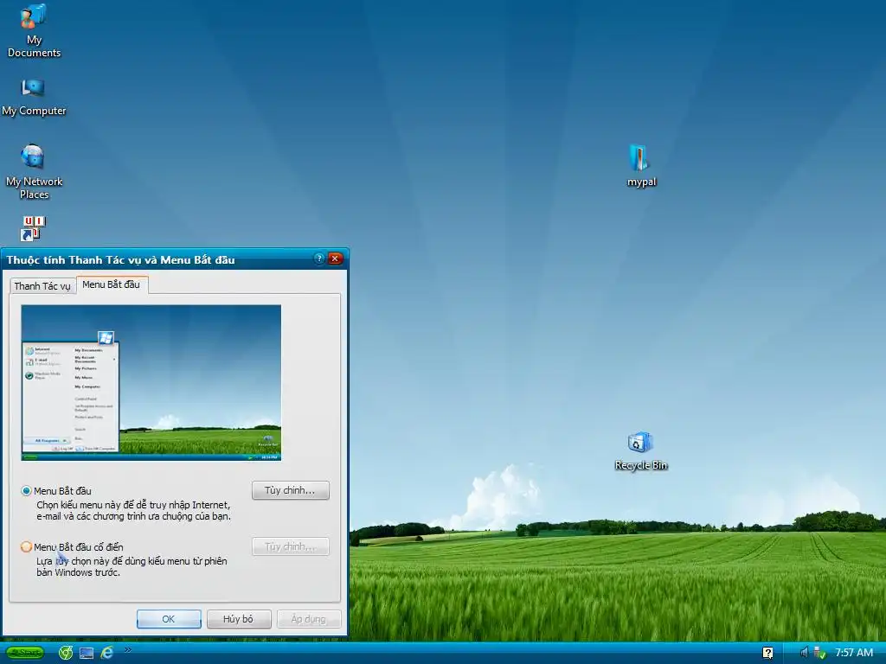Click the Start menu preview image
This screenshot has height=664, width=886.
pos(151,383)
